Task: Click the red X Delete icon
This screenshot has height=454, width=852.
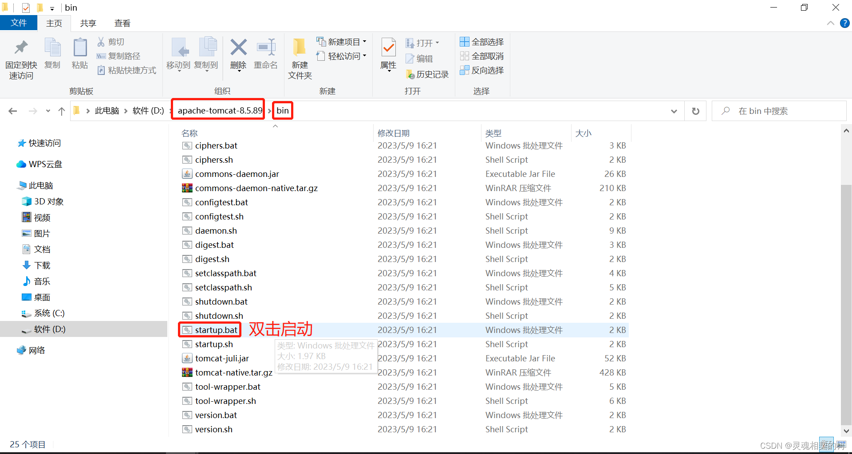Action: [x=238, y=47]
